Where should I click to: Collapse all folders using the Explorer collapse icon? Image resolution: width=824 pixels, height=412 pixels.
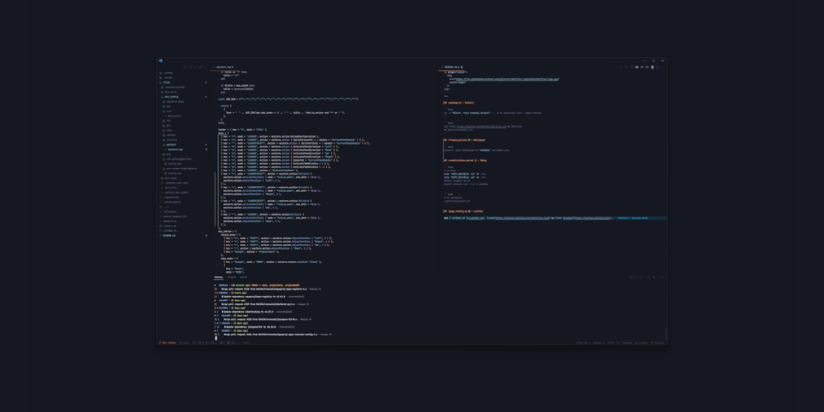click(x=200, y=67)
